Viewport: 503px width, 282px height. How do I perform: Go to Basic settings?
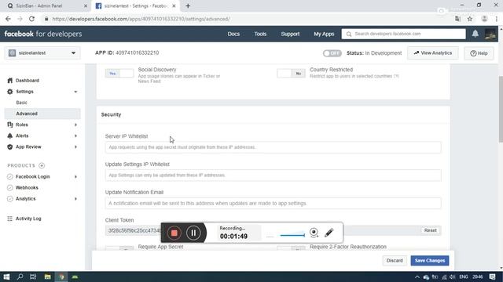pyautogui.click(x=21, y=103)
